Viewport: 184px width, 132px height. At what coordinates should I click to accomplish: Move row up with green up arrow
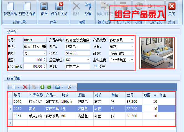point(42,87)
